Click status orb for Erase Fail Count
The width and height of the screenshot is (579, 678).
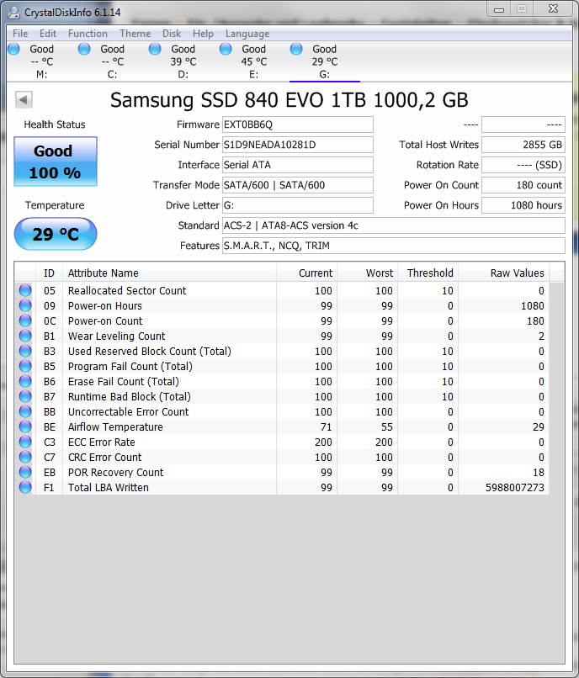[x=25, y=381]
